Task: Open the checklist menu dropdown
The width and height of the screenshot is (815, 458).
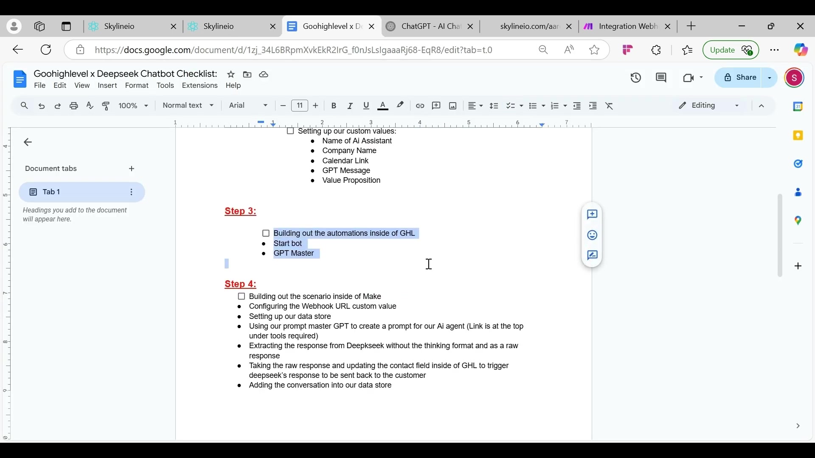Action: coord(515,106)
